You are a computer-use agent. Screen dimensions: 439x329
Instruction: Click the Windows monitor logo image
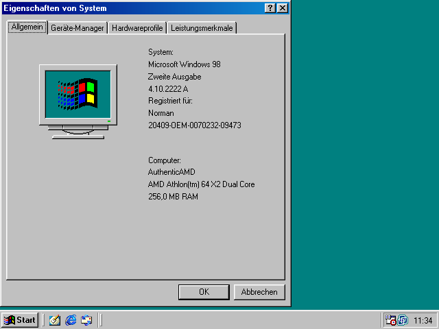[78, 102]
